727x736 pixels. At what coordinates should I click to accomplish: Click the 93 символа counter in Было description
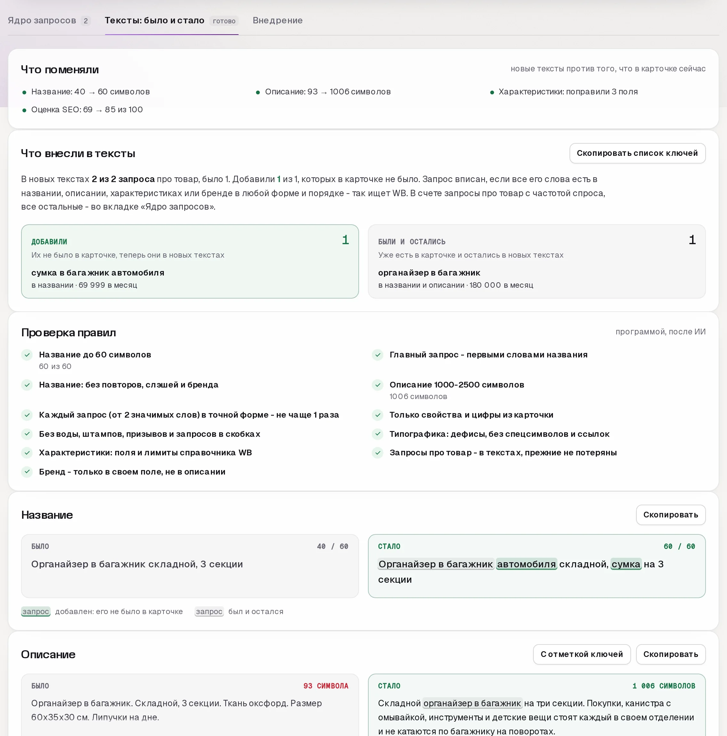[x=326, y=686]
